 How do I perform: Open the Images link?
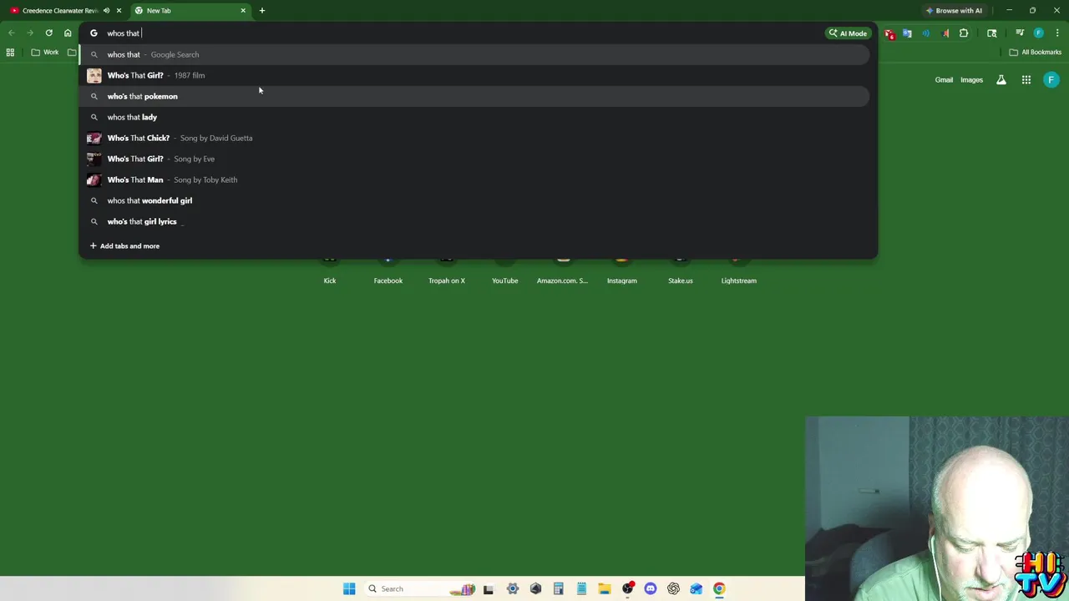coord(971,80)
